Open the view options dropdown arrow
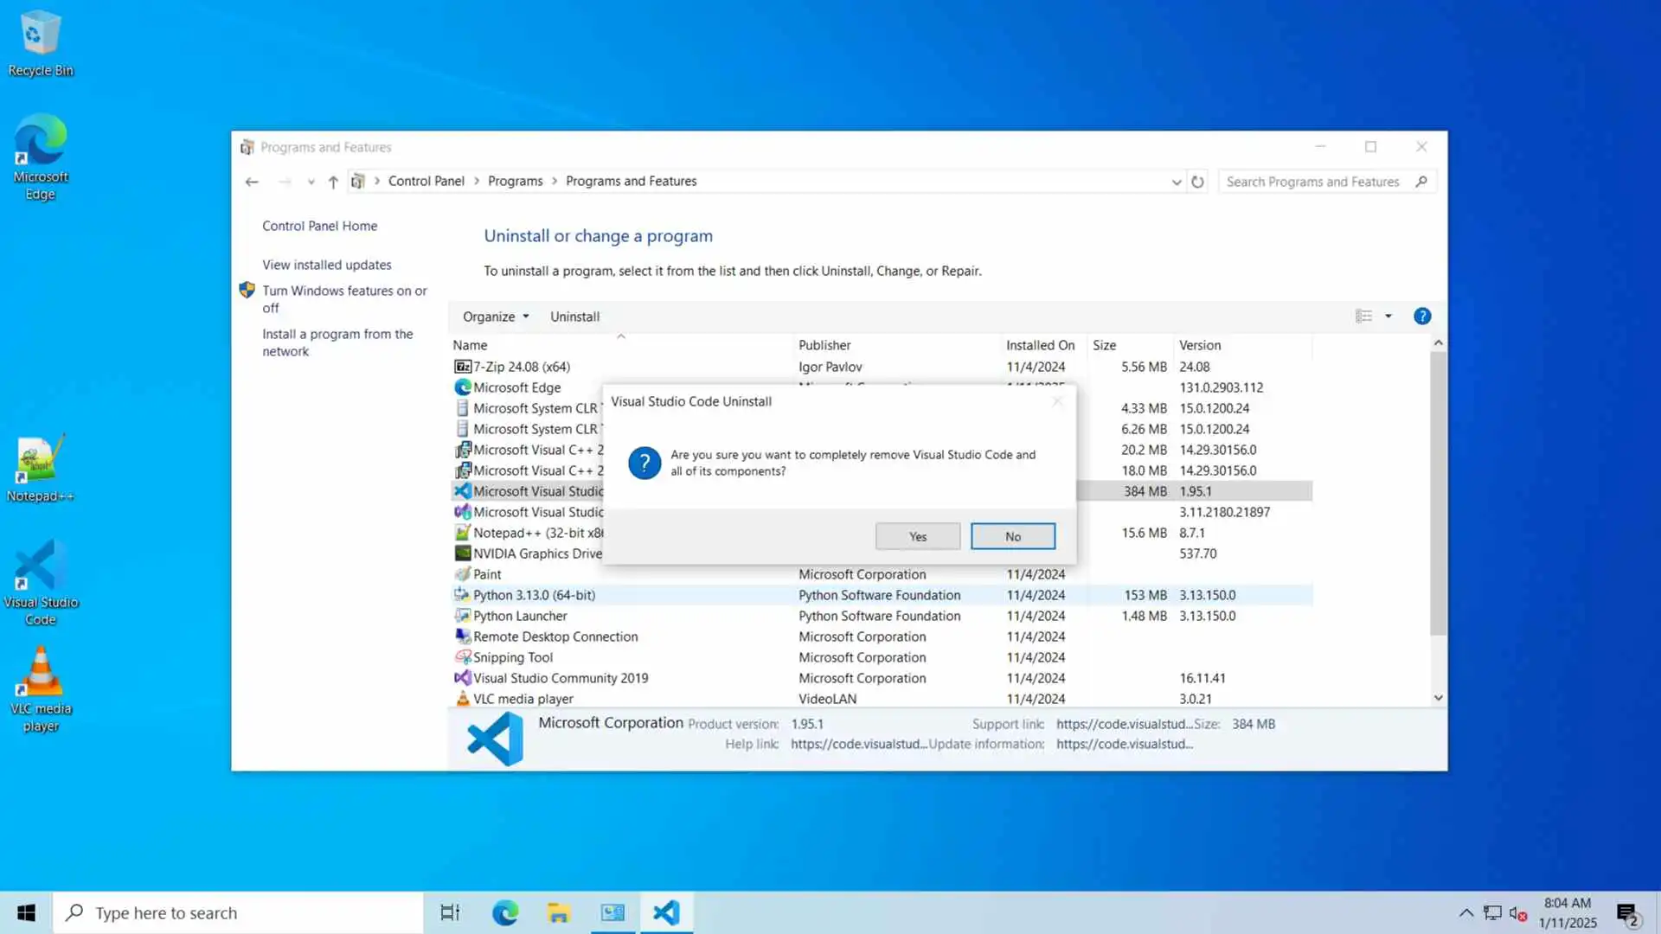1661x934 pixels. coord(1388,317)
